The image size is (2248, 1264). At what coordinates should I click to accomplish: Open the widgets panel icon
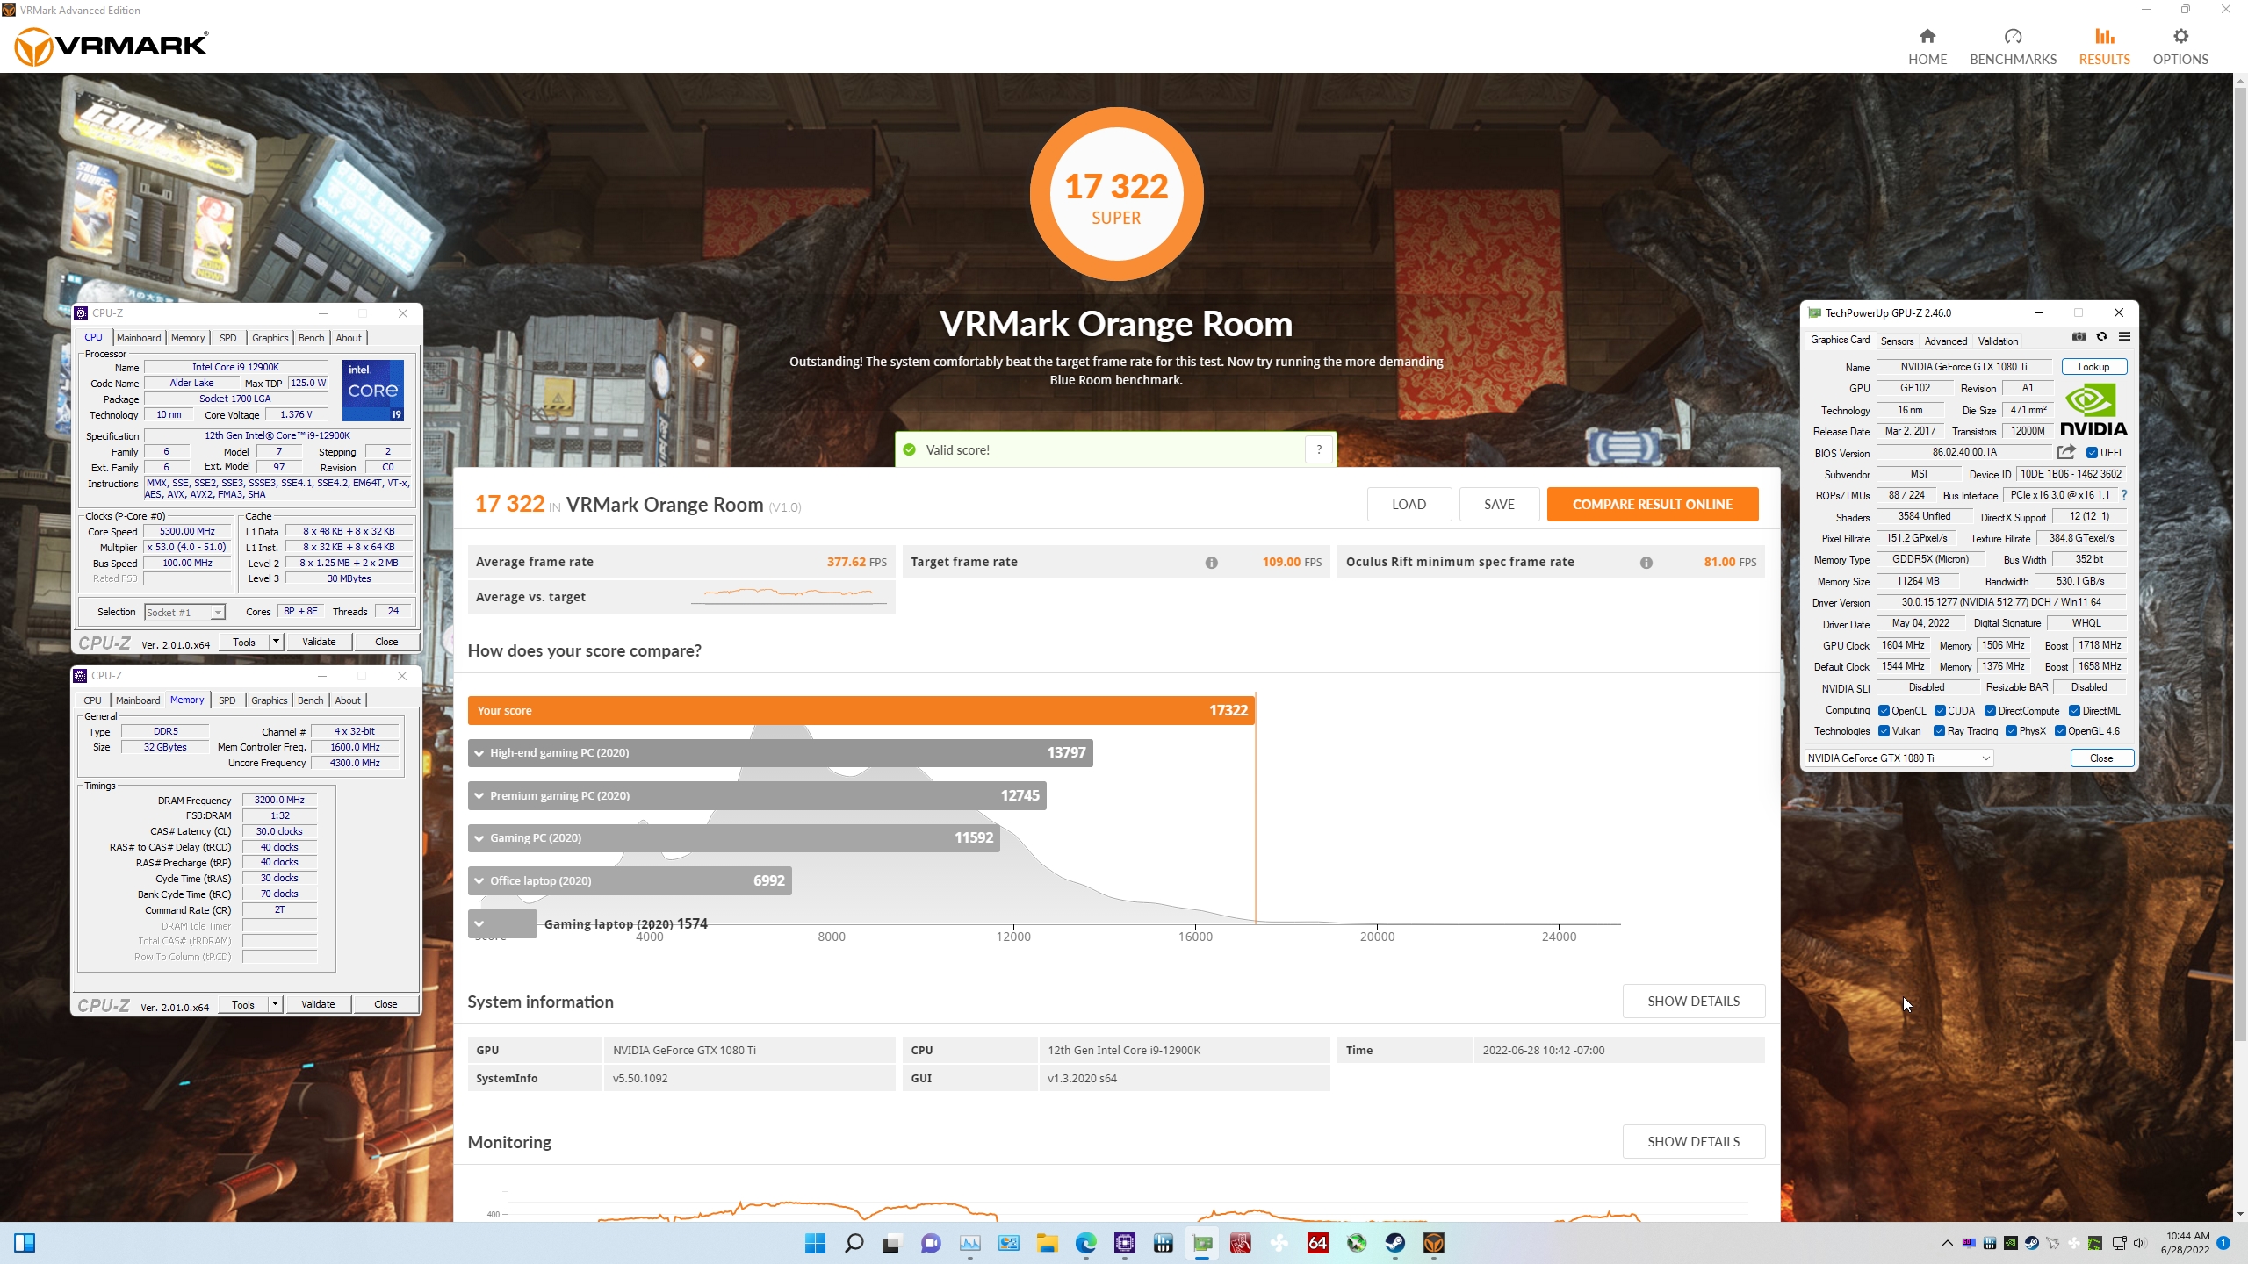[25, 1243]
